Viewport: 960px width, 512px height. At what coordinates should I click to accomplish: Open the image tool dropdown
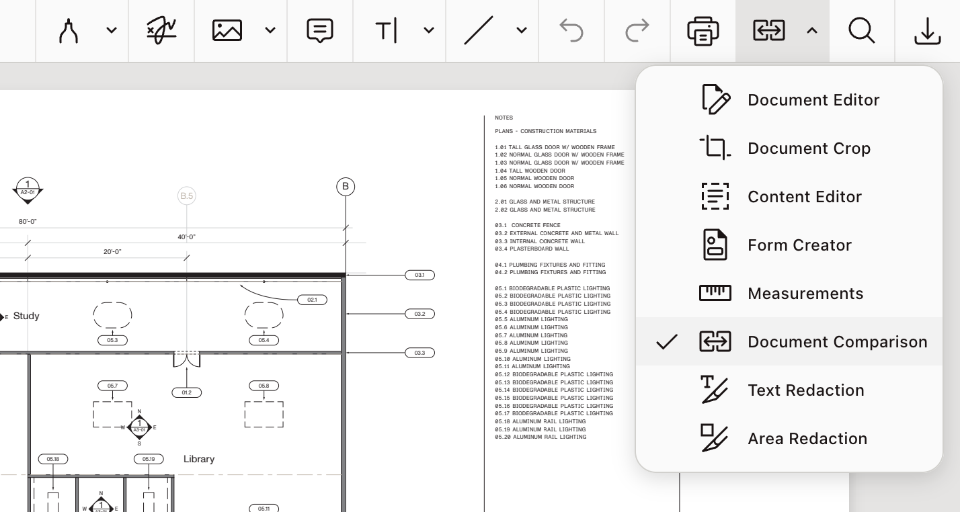click(270, 30)
